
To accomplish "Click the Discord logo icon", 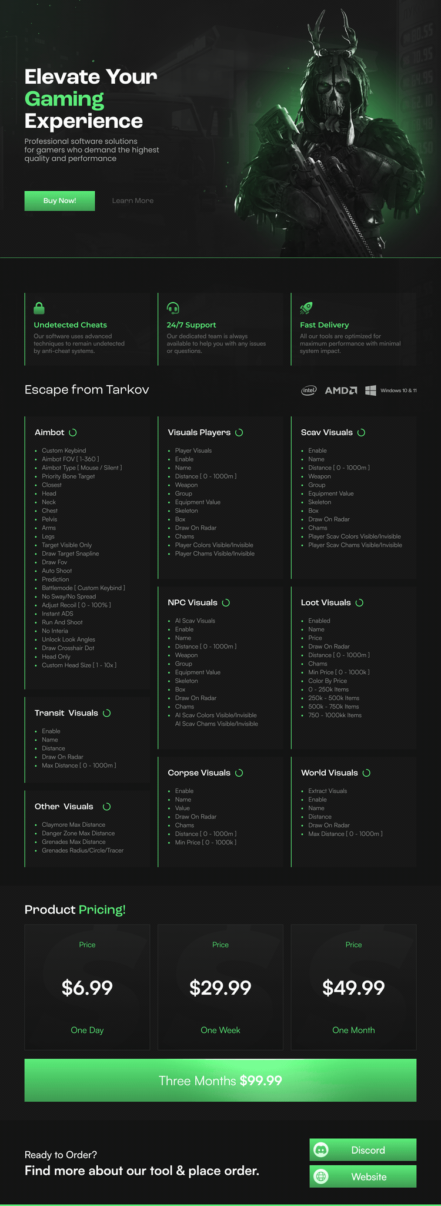I will (x=321, y=1149).
